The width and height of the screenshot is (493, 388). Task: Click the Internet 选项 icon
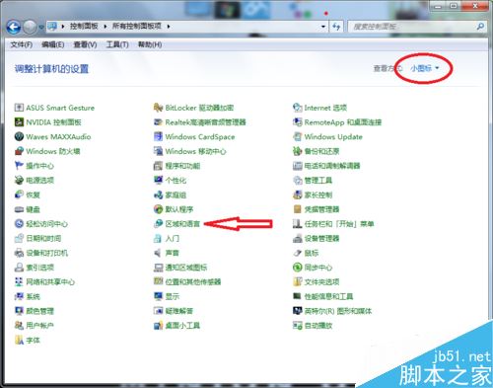pos(297,108)
